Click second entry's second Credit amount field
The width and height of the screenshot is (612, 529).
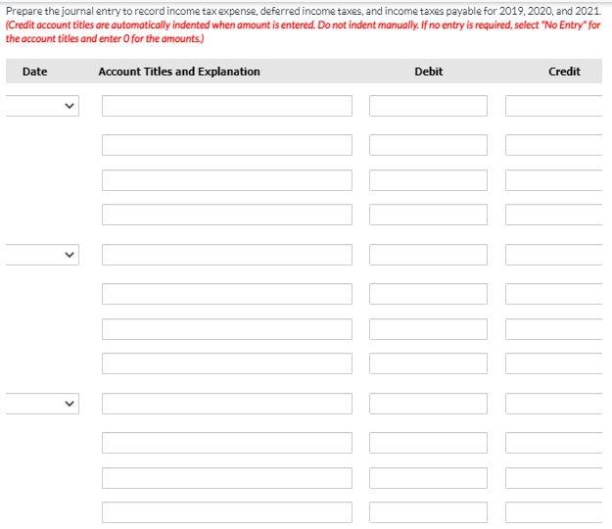click(554, 294)
